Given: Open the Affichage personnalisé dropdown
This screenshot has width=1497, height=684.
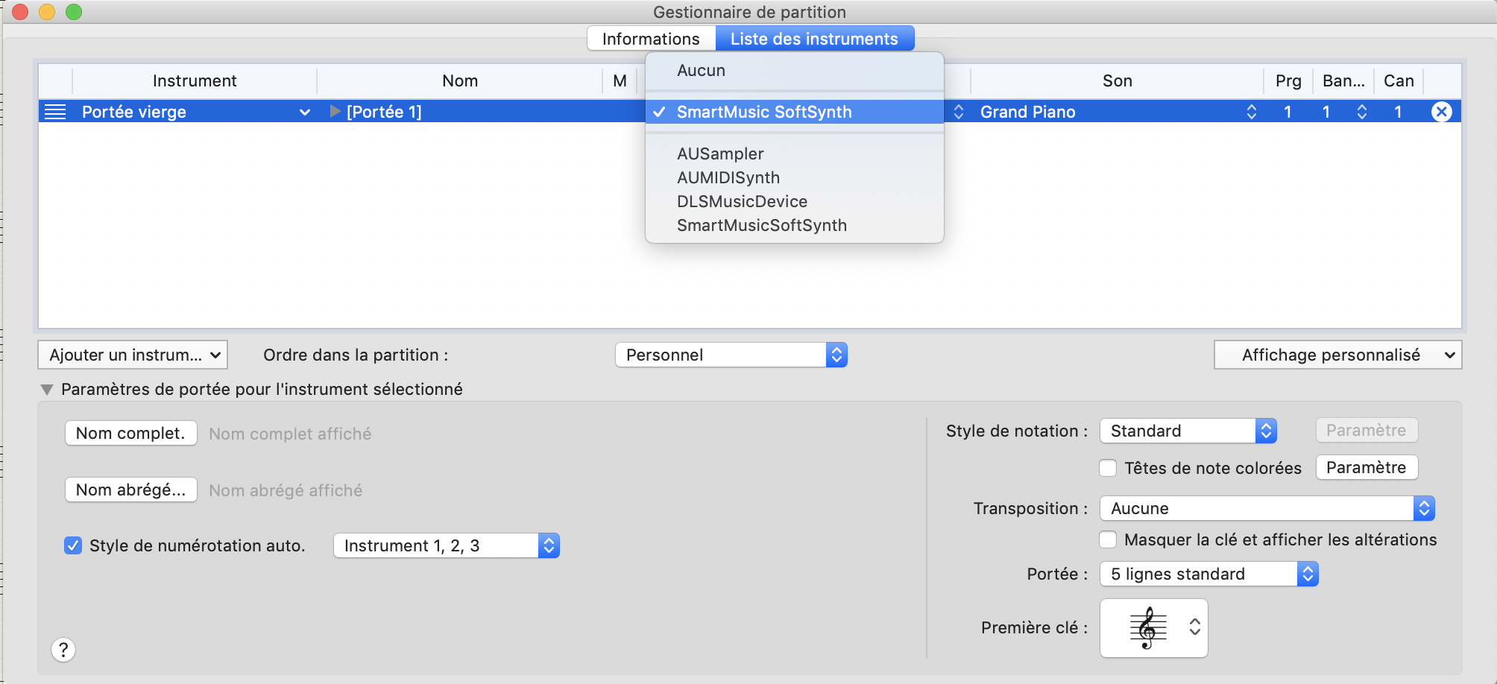Looking at the screenshot, I should click(1337, 355).
